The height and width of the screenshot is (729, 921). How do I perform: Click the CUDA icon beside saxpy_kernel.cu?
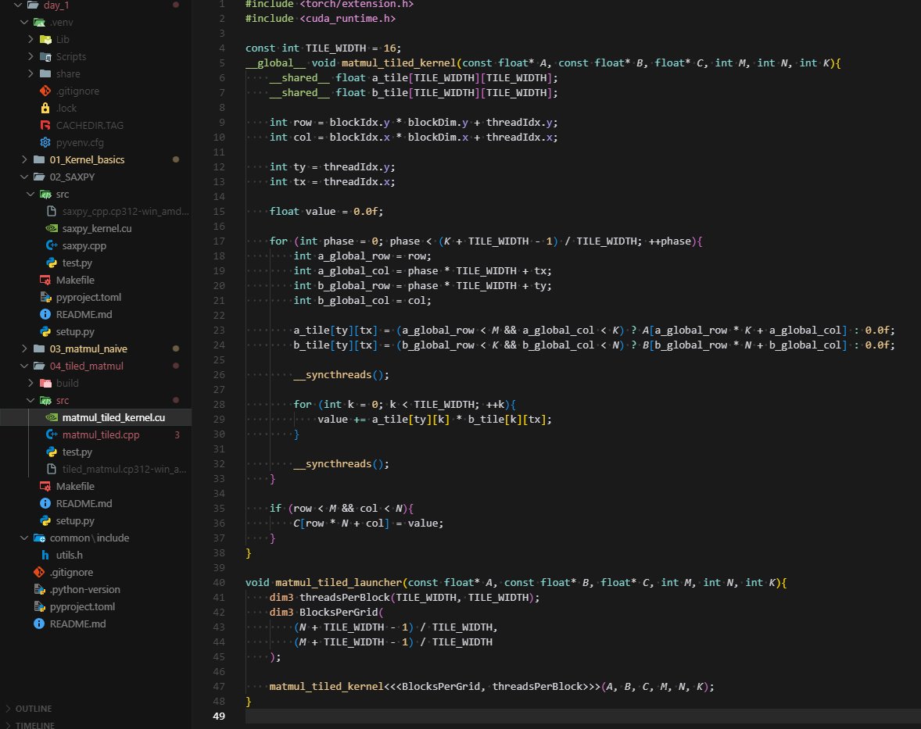[x=51, y=228]
